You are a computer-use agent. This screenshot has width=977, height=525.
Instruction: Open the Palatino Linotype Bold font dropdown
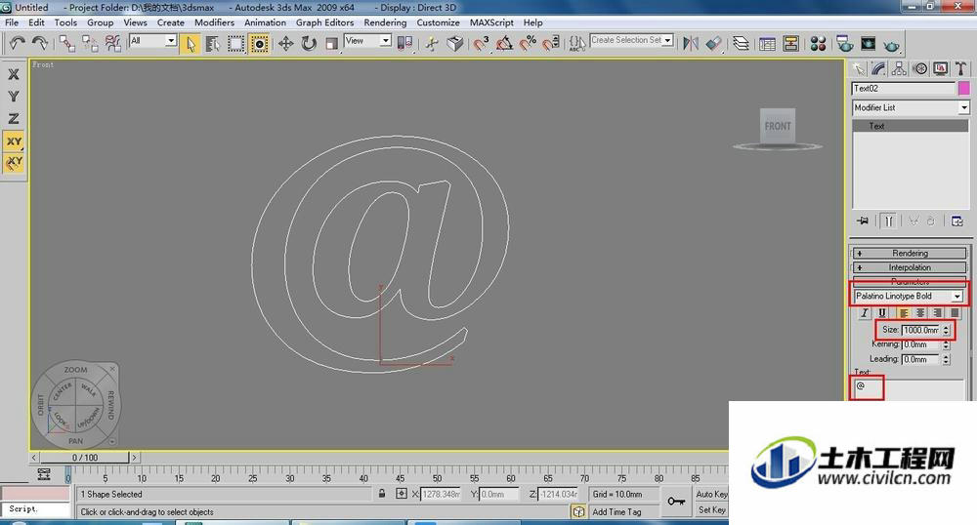coord(956,296)
